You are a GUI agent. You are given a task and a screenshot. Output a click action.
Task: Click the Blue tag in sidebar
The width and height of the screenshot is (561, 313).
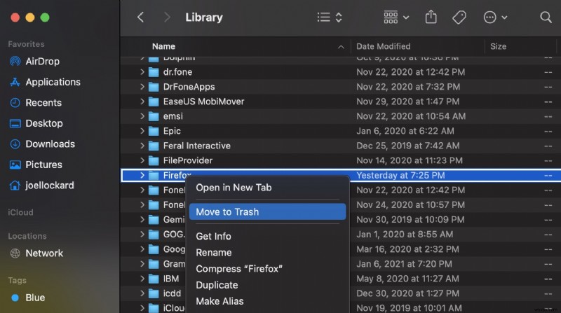click(36, 298)
